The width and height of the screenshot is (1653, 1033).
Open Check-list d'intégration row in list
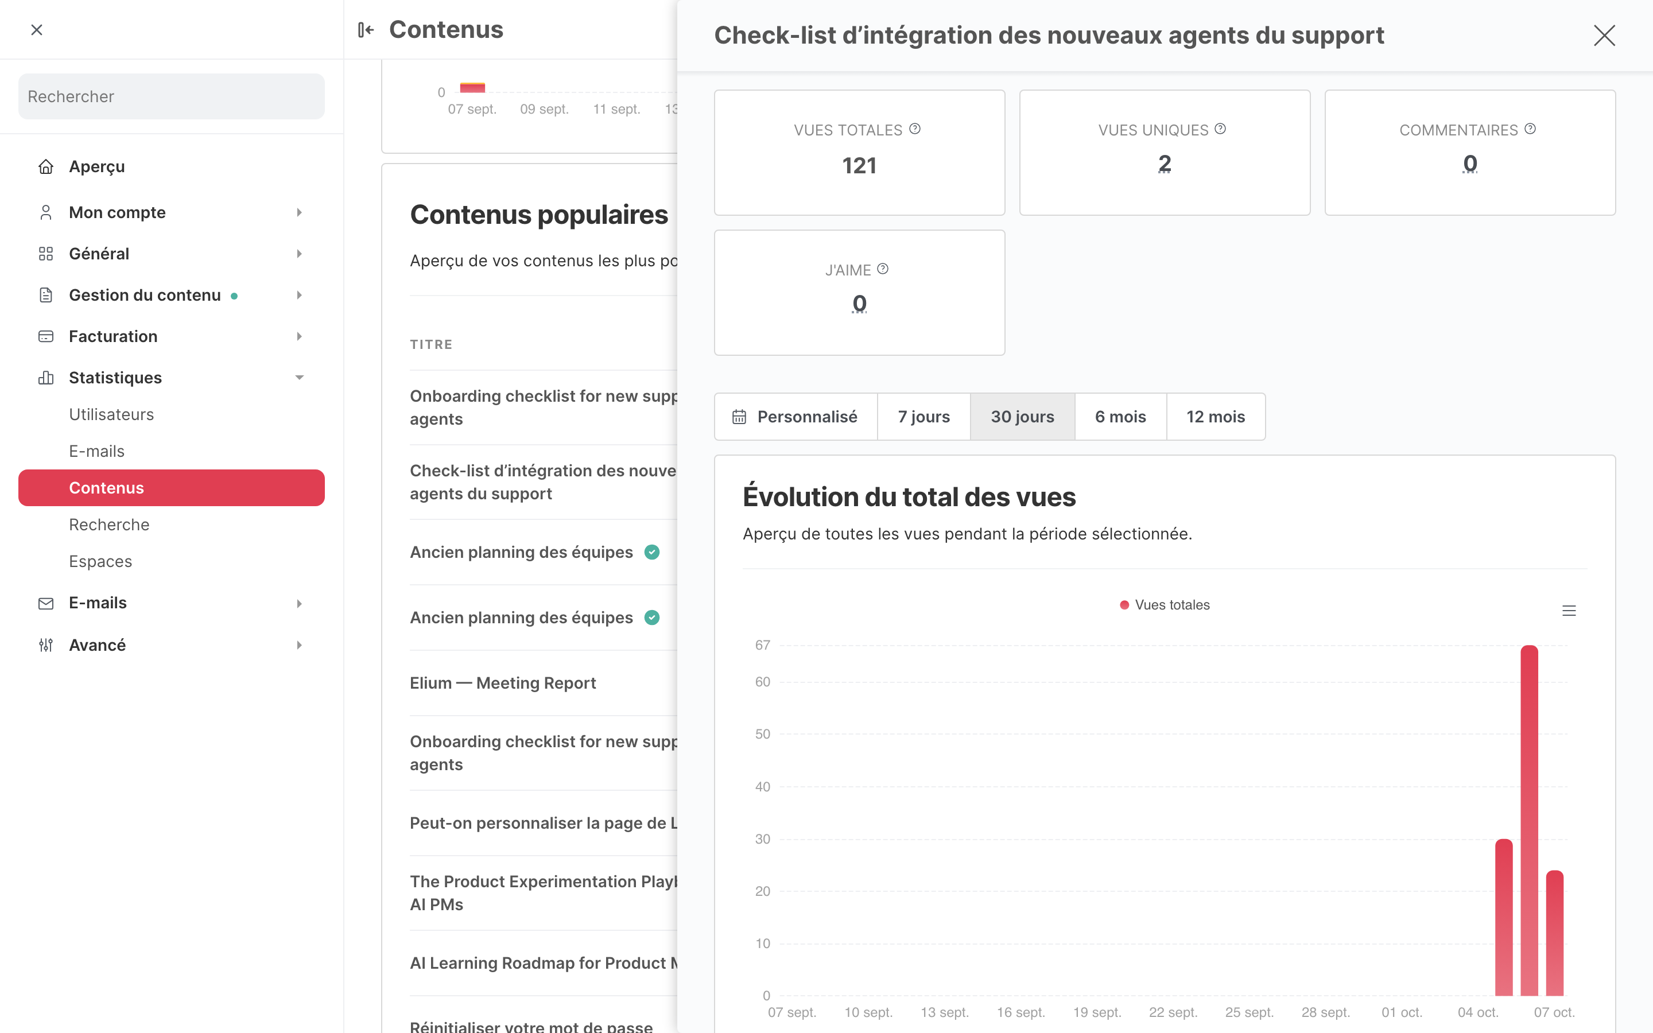544,482
